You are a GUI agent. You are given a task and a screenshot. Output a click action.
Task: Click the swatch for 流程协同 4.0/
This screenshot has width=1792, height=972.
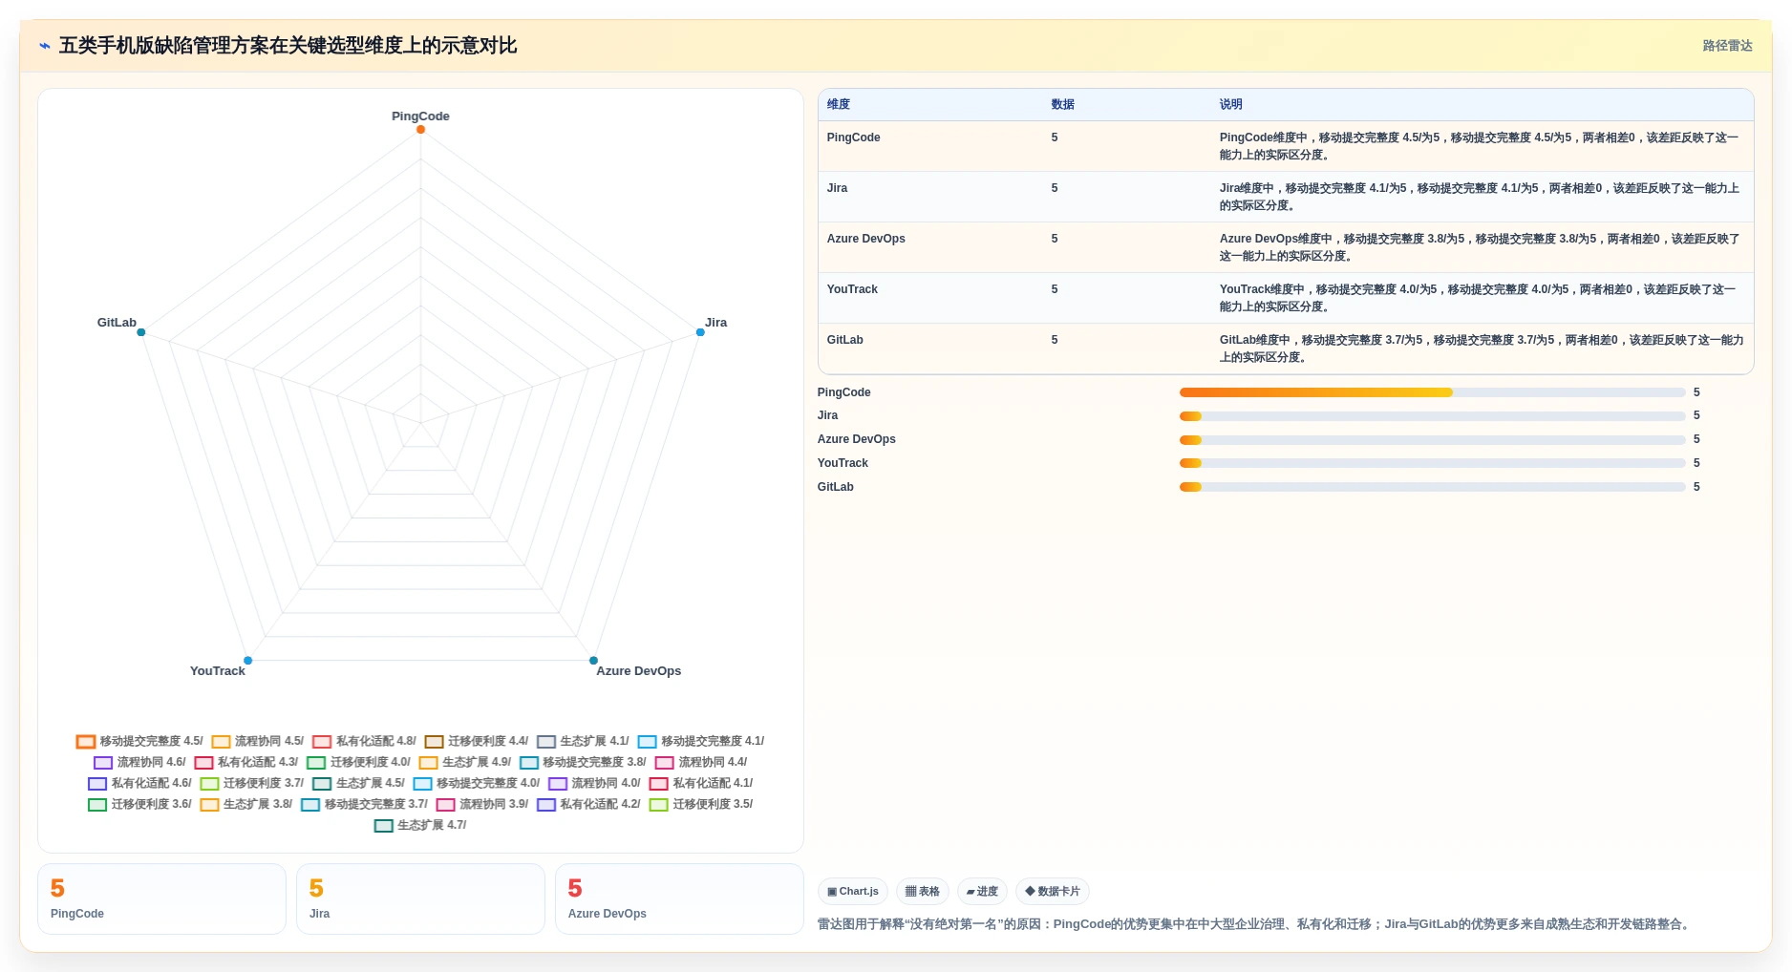point(558,784)
